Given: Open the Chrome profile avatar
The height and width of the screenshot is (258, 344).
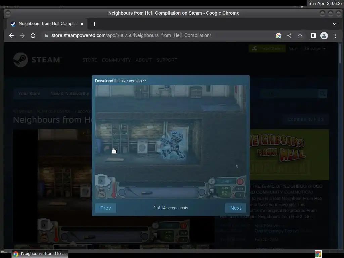Looking at the screenshot, I should 324,36.
